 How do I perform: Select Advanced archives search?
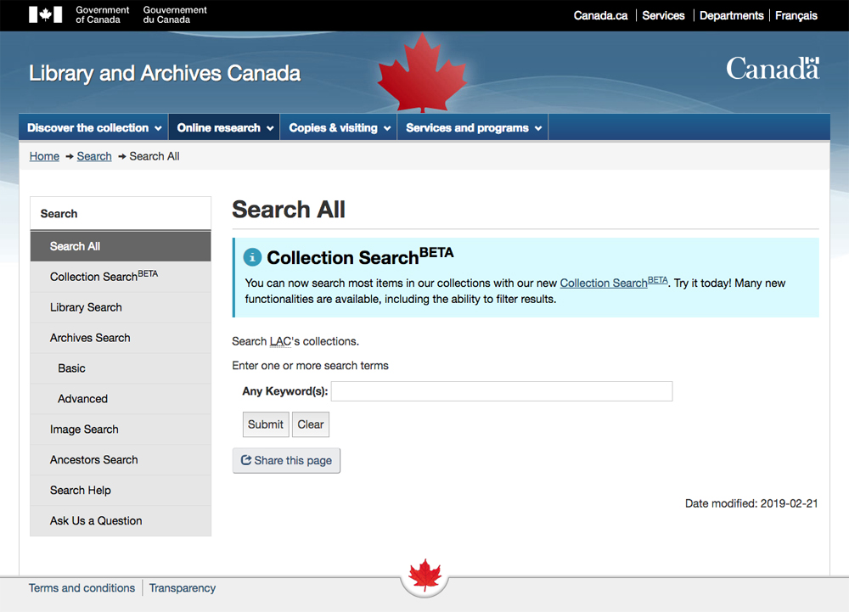pyautogui.click(x=121, y=399)
